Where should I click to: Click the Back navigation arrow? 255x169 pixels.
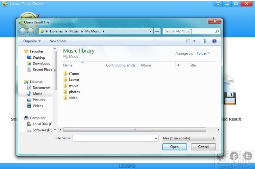(22, 31)
